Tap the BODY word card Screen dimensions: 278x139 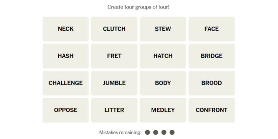pyautogui.click(x=163, y=83)
